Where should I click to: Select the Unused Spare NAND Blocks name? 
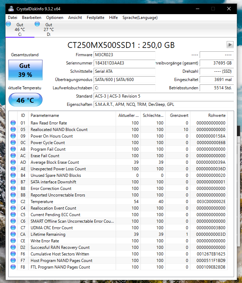(56, 175)
